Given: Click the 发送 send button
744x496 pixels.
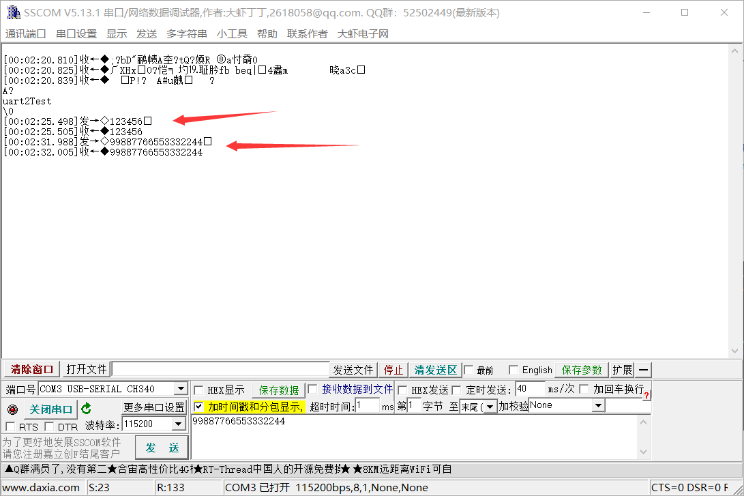Looking at the screenshot, I should tap(162, 448).
